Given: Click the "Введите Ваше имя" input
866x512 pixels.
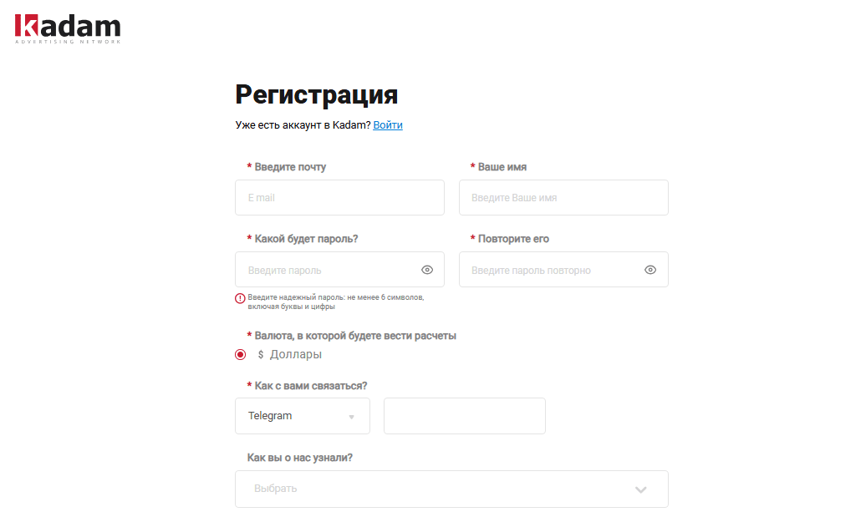Looking at the screenshot, I should 563,198.
